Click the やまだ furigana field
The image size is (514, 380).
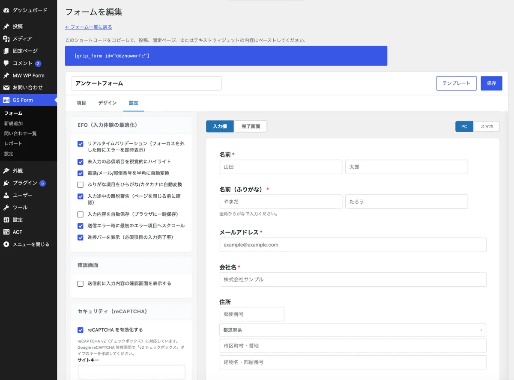pyautogui.click(x=281, y=202)
